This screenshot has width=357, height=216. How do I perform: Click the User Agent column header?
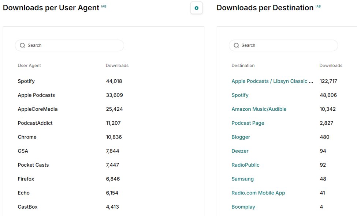click(x=29, y=65)
